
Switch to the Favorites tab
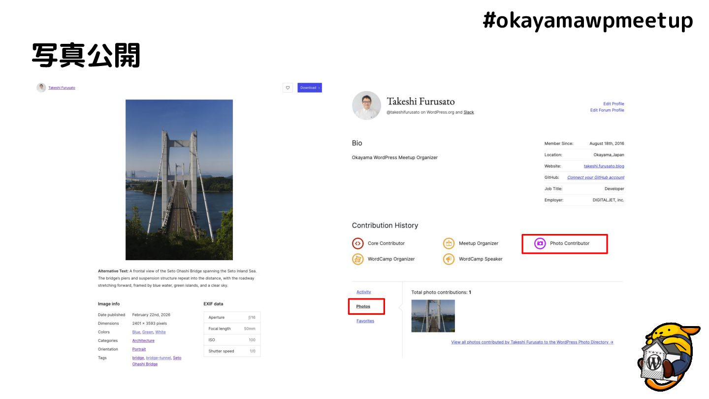pos(365,321)
